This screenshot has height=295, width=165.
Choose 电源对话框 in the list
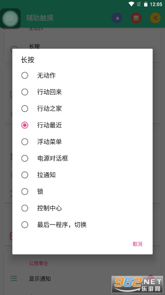click(x=82, y=158)
